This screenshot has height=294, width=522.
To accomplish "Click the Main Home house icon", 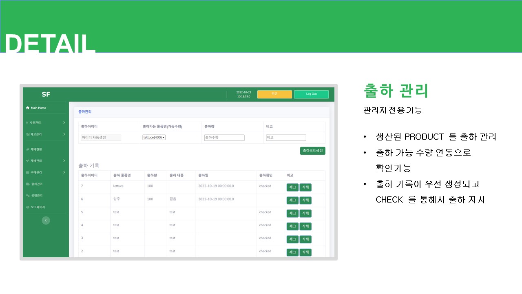I will pos(28,108).
